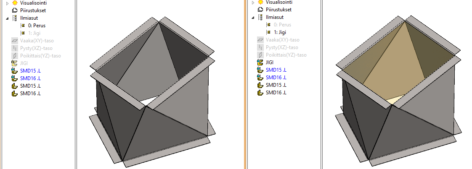Select '0: Perus' configuration in left tree
Screen dimensions: 472x169
click(x=37, y=26)
